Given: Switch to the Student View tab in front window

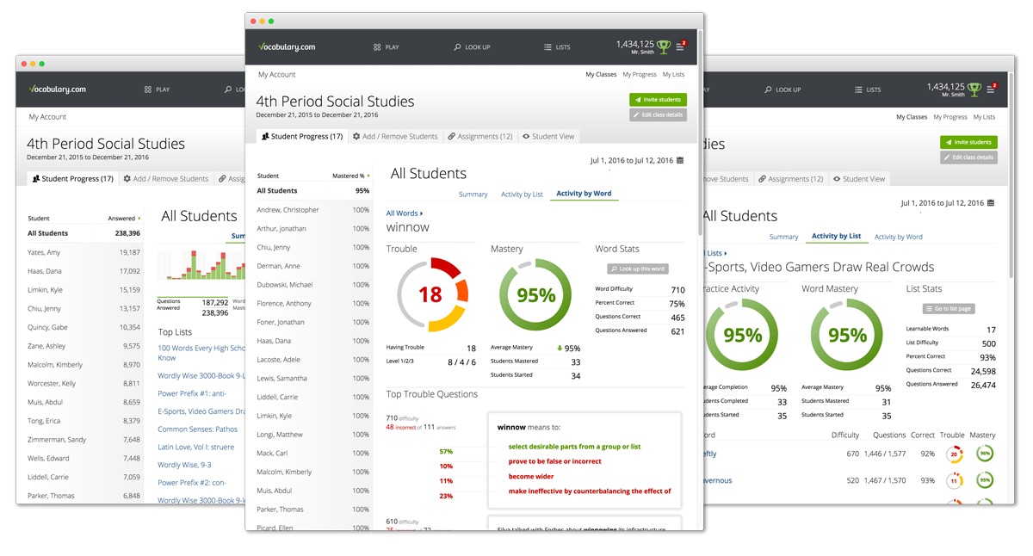Looking at the screenshot, I should tap(547, 136).
